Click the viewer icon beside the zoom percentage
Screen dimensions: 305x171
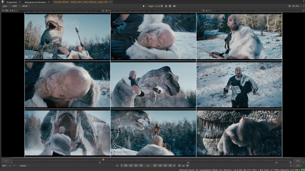[289, 6]
